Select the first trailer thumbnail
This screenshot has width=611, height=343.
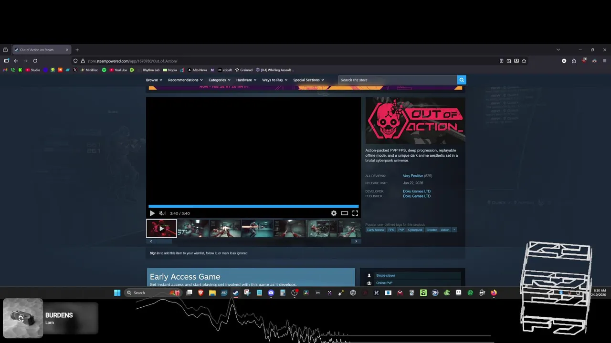pos(161,229)
